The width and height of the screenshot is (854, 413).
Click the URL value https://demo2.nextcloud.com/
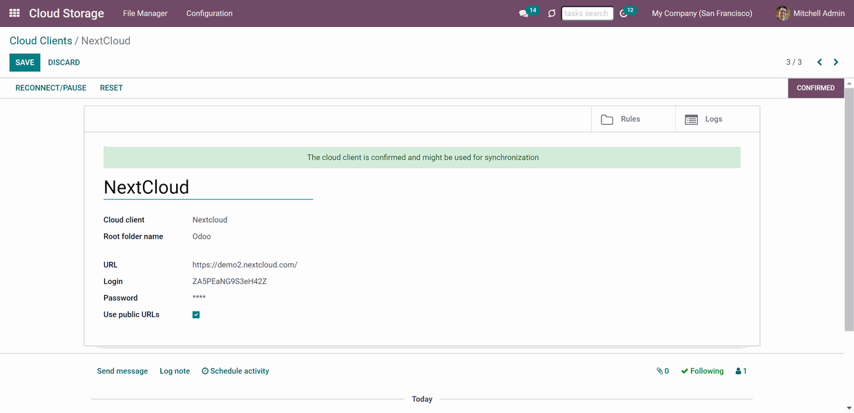(x=244, y=265)
